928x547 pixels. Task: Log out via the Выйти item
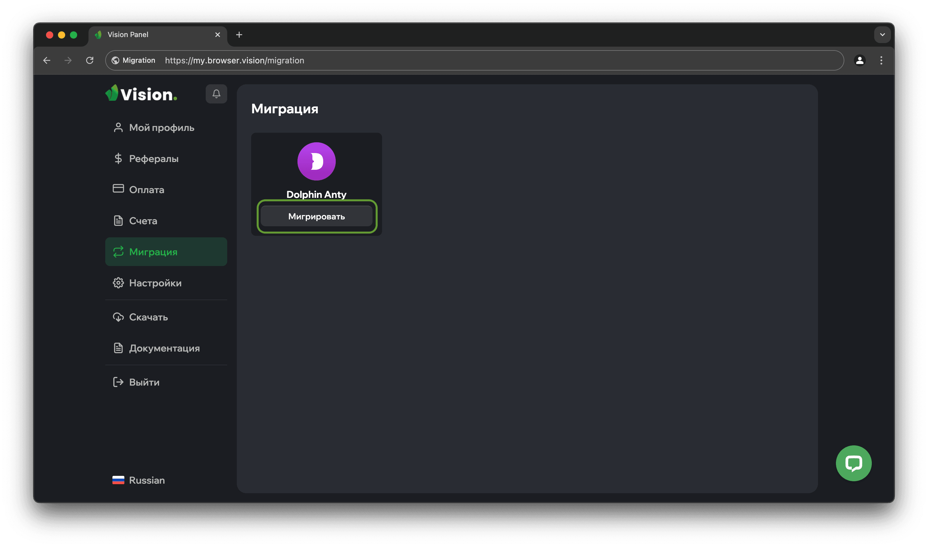pyautogui.click(x=144, y=382)
